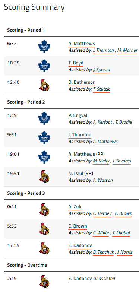Click Maple Leafs logo beside T. Boyd goal
Image resolution: width=139 pixels, height=292 pixels.
(44, 66)
